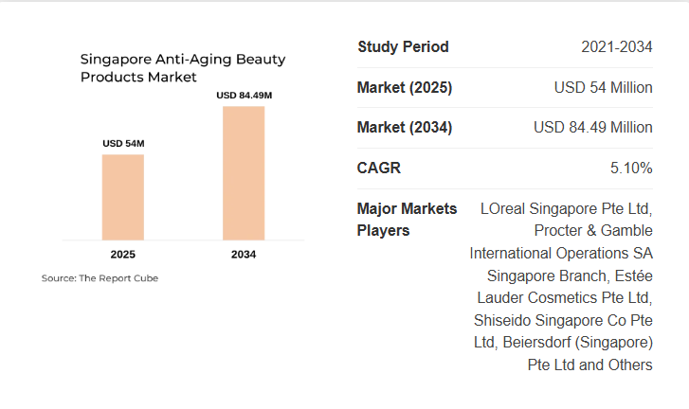
Task: Click the Source: The Report Cube text
Action: [x=100, y=278]
